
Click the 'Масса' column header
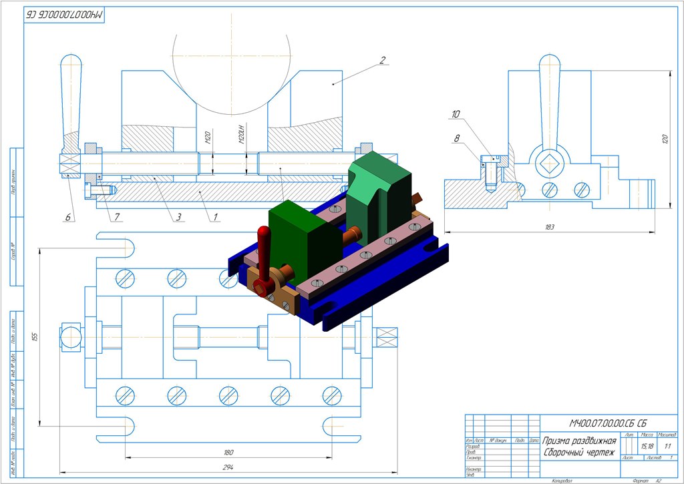click(x=647, y=435)
